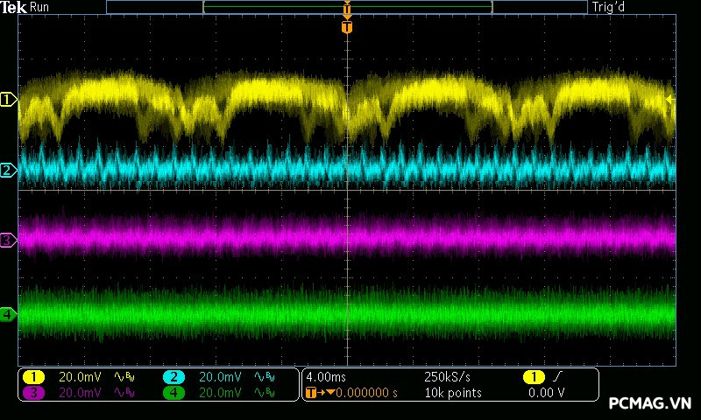Image resolution: width=701 pixels, height=420 pixels.
Task: Click channel 3 ground reference marker on left edge
Action: click(8, 239)
